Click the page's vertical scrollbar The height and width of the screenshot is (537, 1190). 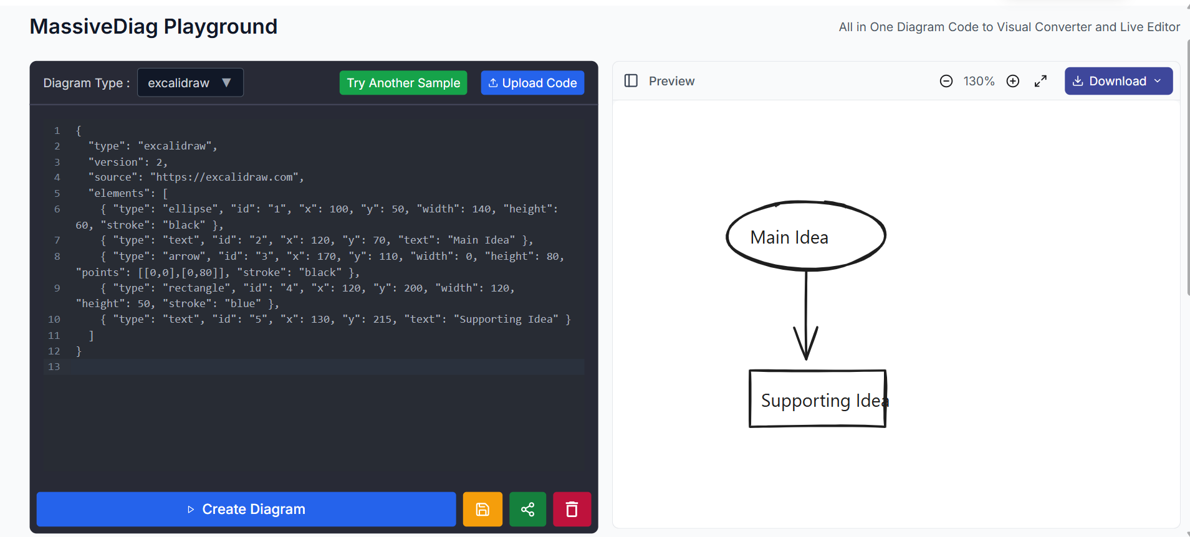click(1188, 168)
